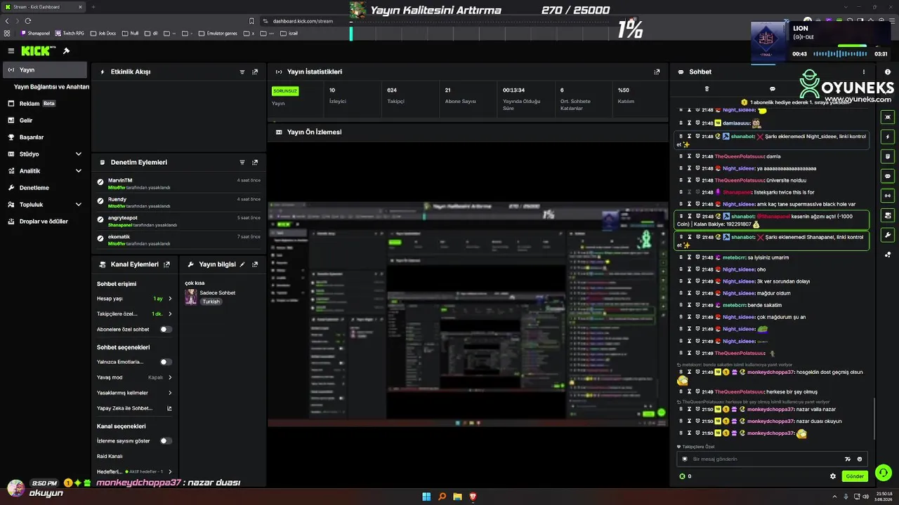Click the stream category thumbnail
Image resolution: width=899 pixels, height=505 pixels.
[190, 297]
